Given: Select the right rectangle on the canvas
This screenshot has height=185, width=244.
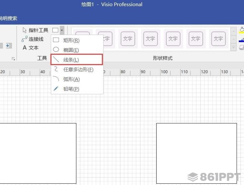Looking at the screenshot, I should (x=197, y=153).
